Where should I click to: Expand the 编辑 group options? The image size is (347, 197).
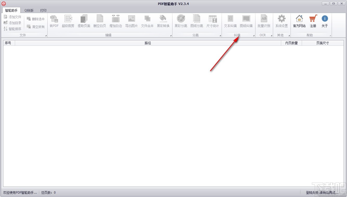(x=170, y=35)
